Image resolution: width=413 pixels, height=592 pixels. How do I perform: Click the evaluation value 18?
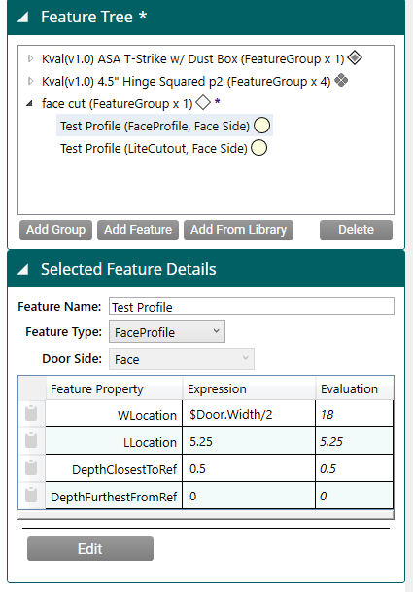(355, 414)
